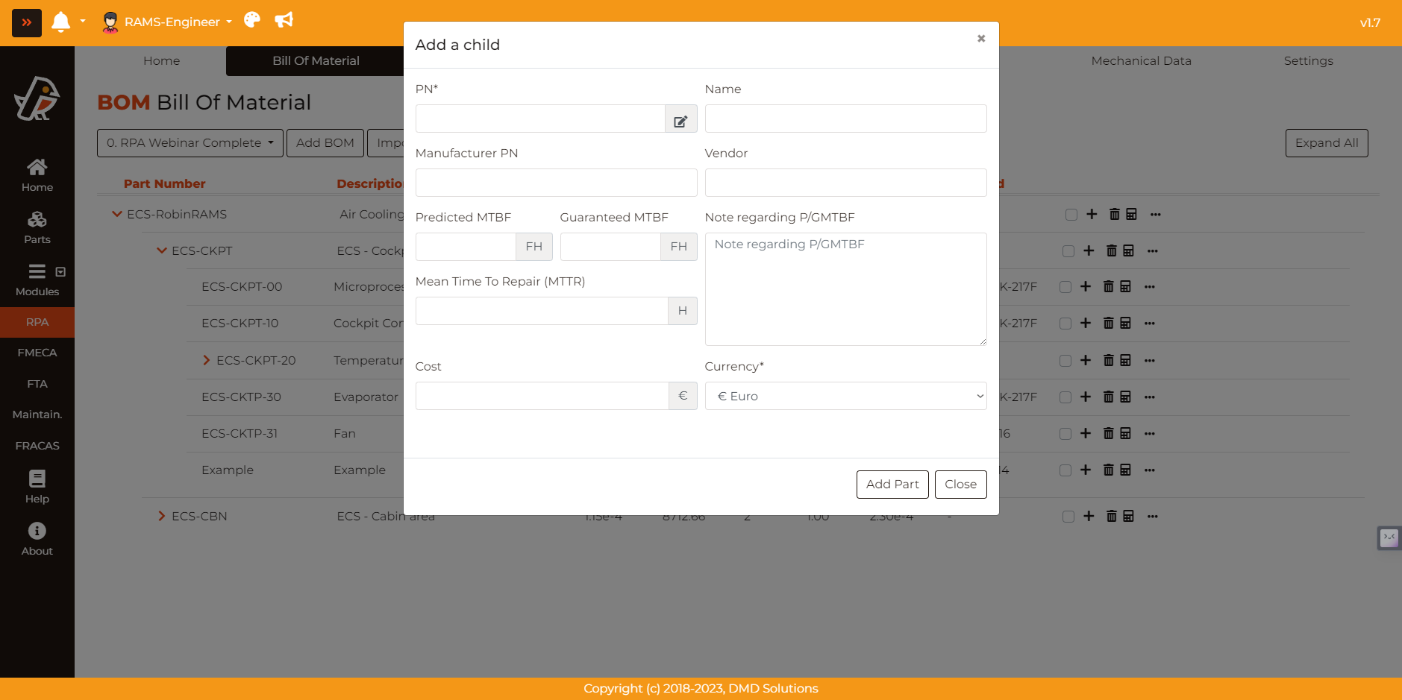Check the ECS-CBN row checkbox
This screenshot has height=700, width=1402.
(1068, 517)
